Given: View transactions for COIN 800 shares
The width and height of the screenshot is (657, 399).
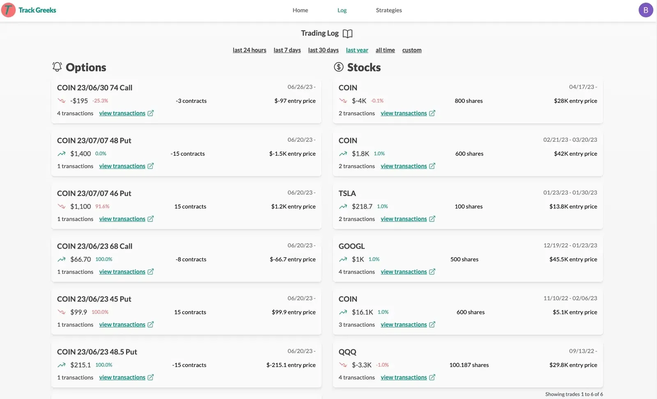Looking at the screenshot, I should coord(404,113).
